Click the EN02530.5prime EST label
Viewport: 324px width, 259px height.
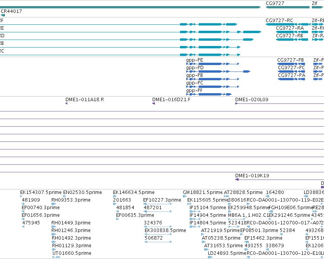pyautogui.click(x=83, y=192)
